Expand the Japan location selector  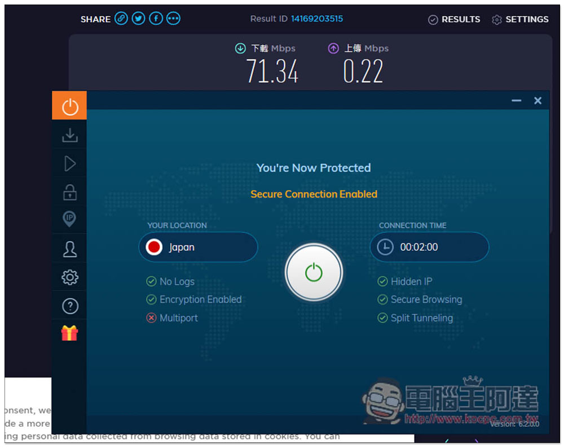coord(198,247)
